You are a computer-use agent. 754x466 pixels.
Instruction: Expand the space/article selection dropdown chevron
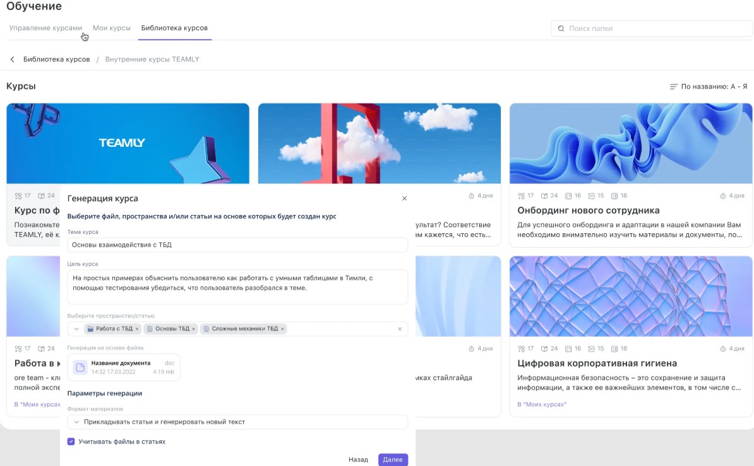[76, 329]
